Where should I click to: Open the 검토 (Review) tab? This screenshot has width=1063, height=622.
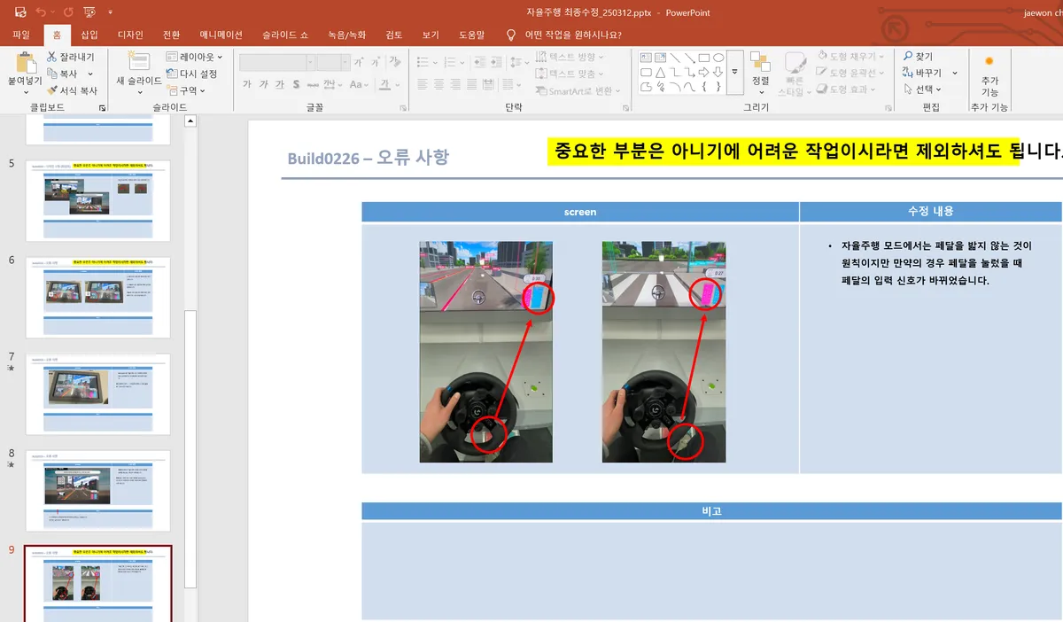394,35
